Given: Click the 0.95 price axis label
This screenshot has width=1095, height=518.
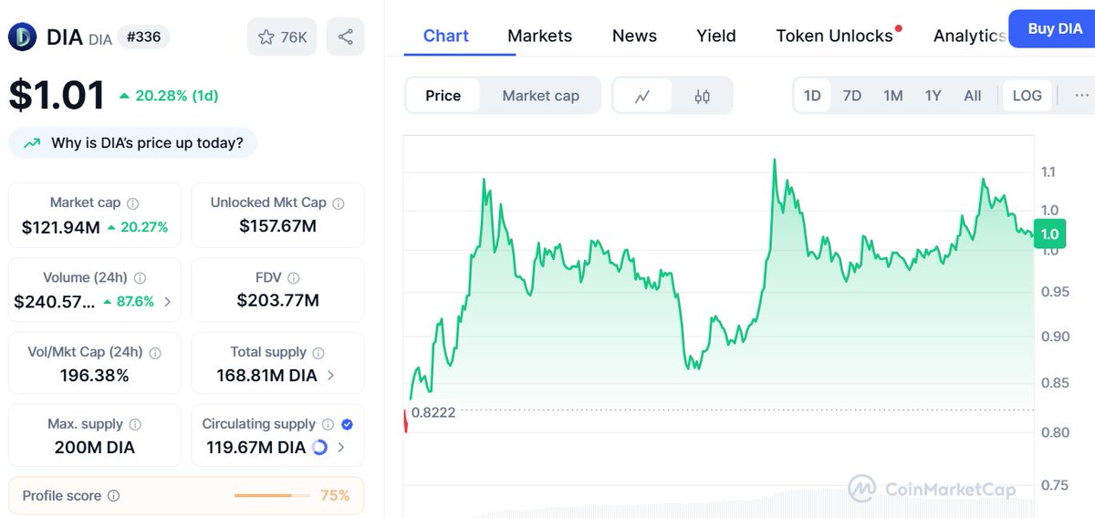Looking at the screenshot, I should click(x=1054, y=292).
